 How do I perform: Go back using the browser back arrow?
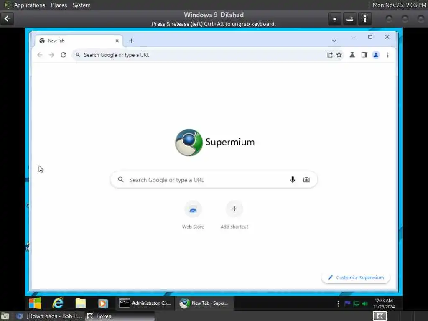point(40,55)
